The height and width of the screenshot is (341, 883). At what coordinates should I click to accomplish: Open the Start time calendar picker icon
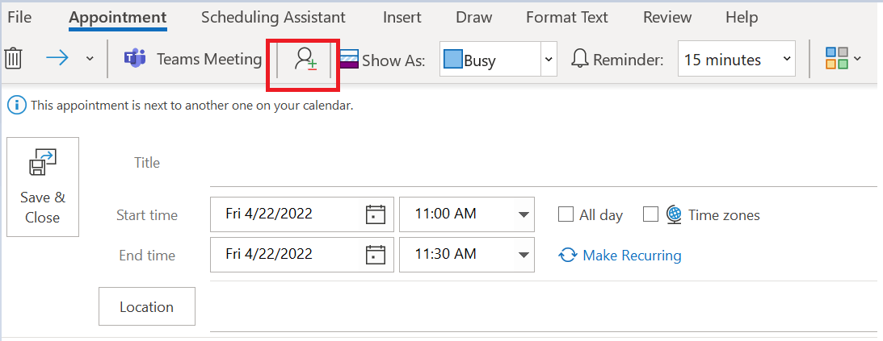(x=376, y=214)
